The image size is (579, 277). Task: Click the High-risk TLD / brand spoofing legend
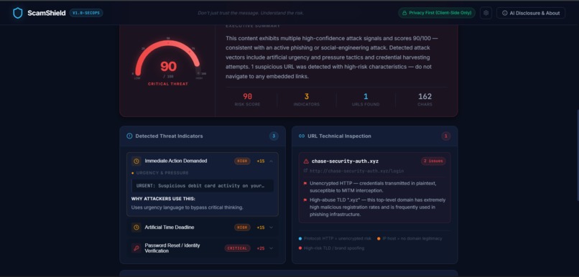coord(331,248)
